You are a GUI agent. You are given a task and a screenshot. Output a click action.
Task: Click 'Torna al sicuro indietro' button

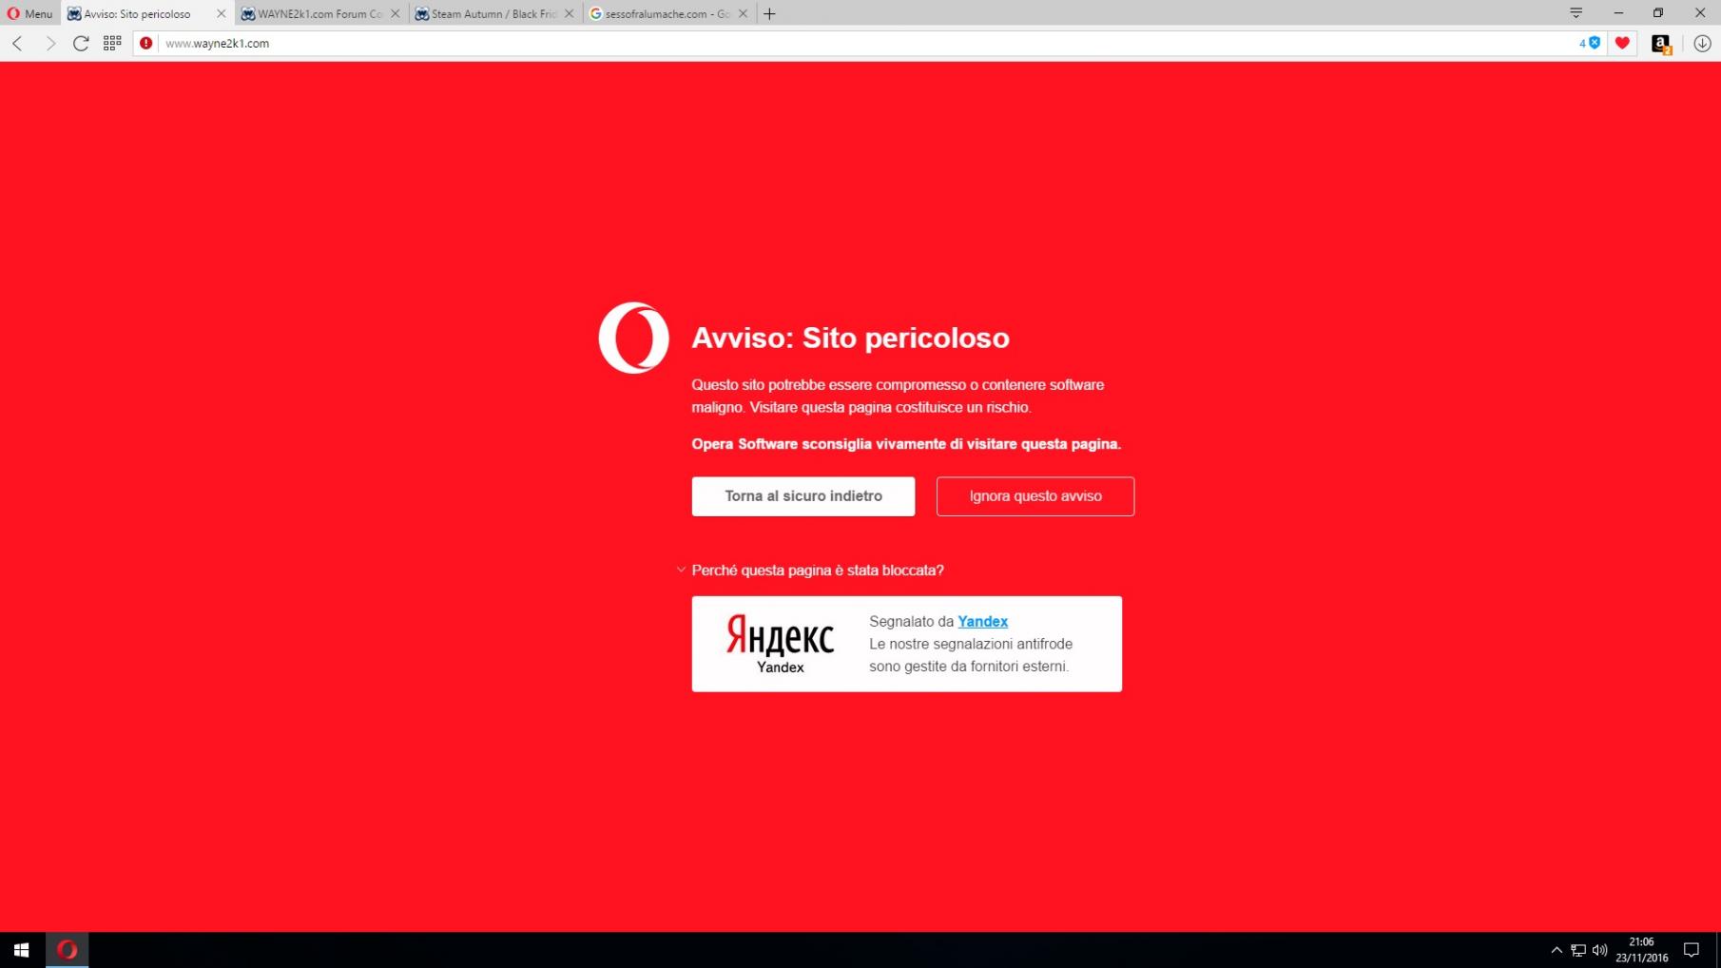(802, 496)
